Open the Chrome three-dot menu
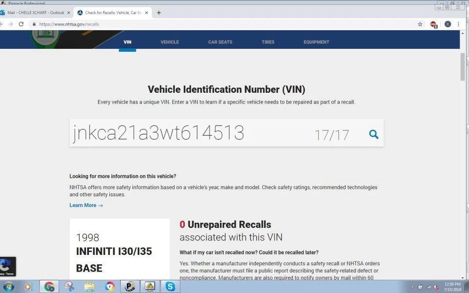The height and width of the screenshot is (293, 469). (x=458, y=24)
